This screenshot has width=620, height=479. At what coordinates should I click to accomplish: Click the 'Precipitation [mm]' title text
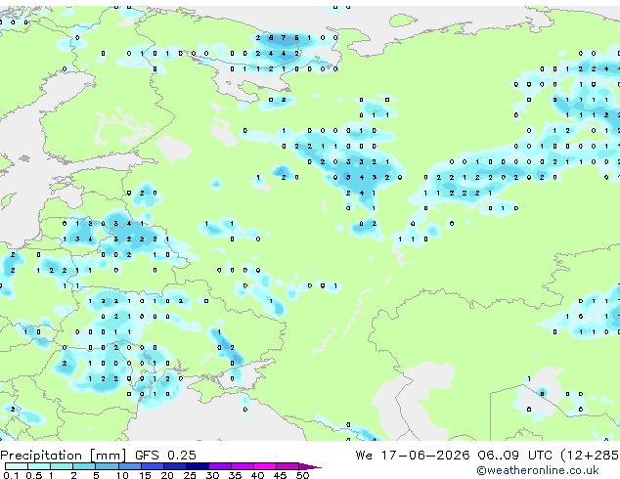[x=63, y=456]
